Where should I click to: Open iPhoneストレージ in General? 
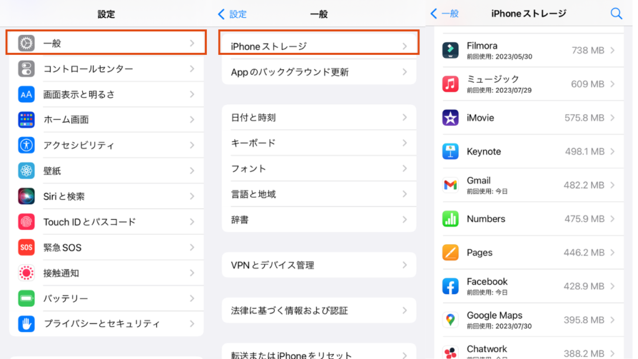pos(319,46)
